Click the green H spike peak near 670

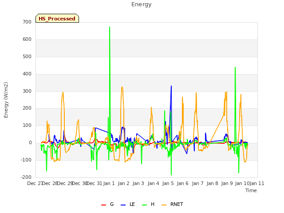coord(110,27)
